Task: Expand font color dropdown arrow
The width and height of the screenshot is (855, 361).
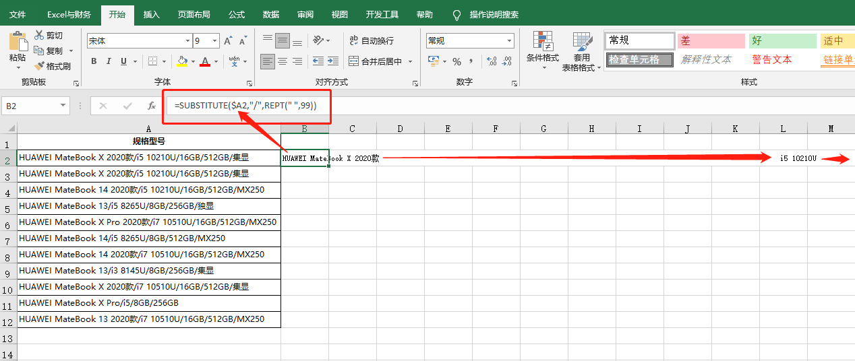Action: coord(216,61)
